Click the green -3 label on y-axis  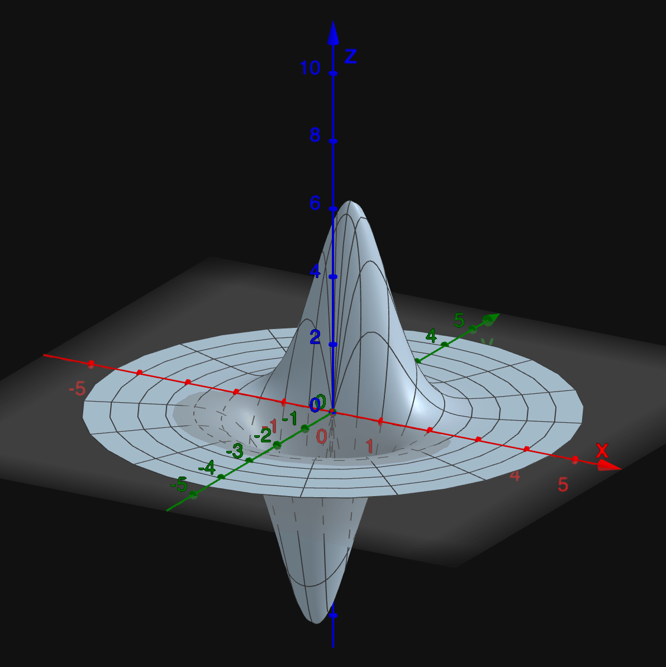[235, 451]
